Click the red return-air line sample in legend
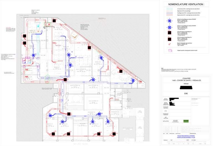 click(169, 15)
